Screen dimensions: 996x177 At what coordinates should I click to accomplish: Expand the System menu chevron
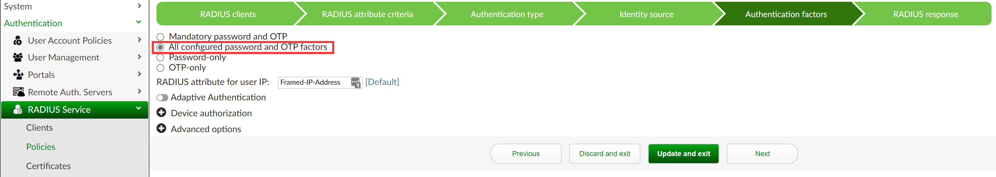(x=139, y=6)
